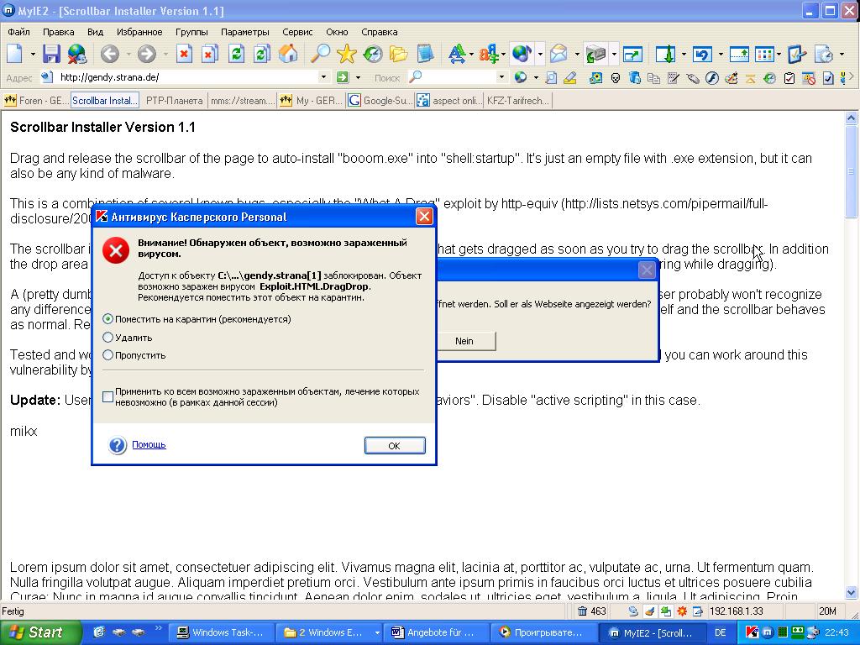
Task: Open dropdown arrow beside the Go button
Action: point(358,77)
